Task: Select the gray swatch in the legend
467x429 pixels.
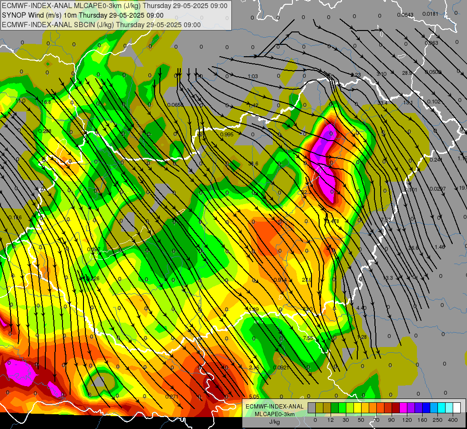Action: 311,408
